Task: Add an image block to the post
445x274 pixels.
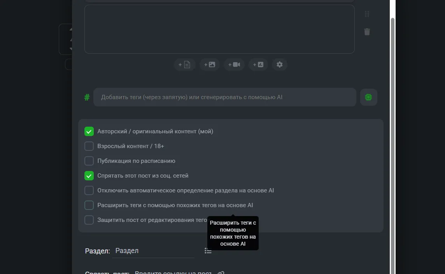Action: 210,65
